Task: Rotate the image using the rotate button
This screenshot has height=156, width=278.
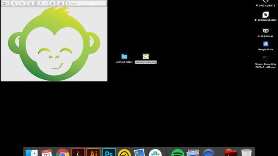Action: (x=52, y=3)
